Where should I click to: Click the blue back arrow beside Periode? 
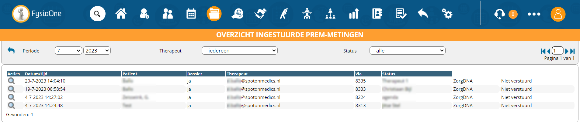(11, 51)
